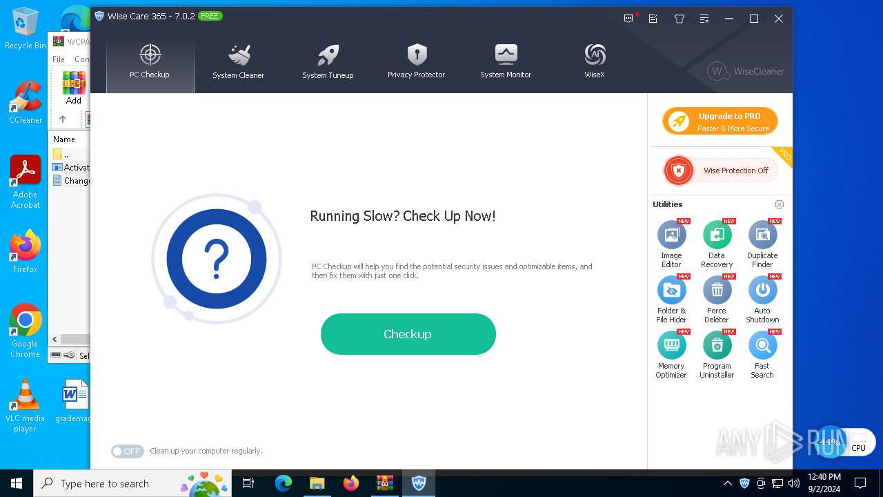Click Add button in WinRAR window
Viewport: 883px width, 497px height.
74,88
